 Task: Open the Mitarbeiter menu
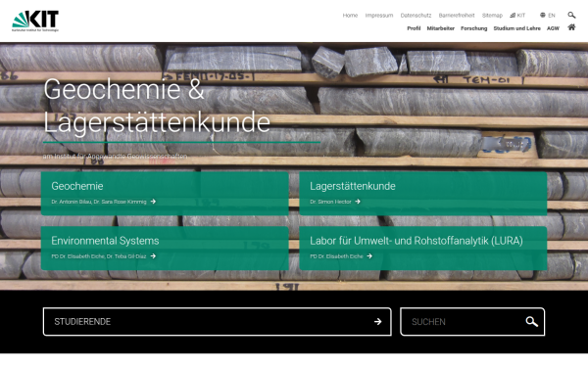pos(441,28)
